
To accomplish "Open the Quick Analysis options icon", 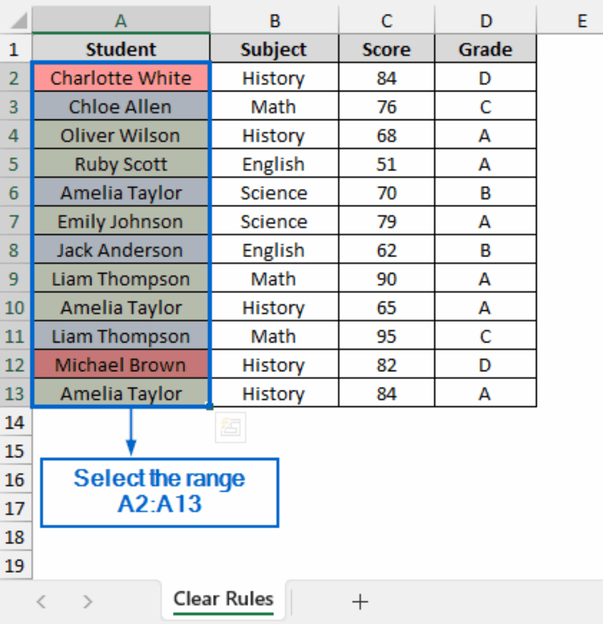I will 230,427.
